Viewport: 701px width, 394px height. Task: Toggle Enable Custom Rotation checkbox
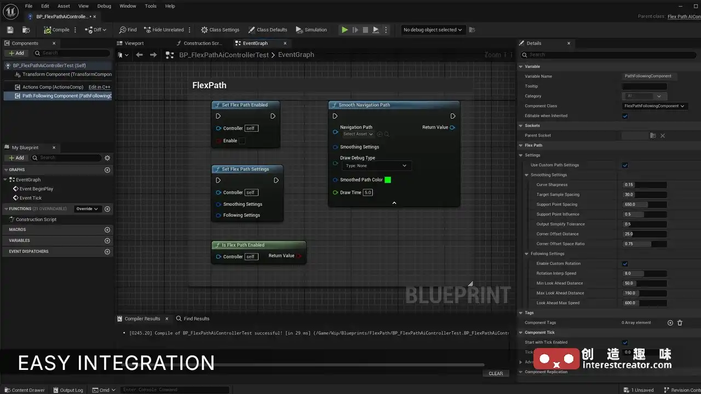click(625, 264)
